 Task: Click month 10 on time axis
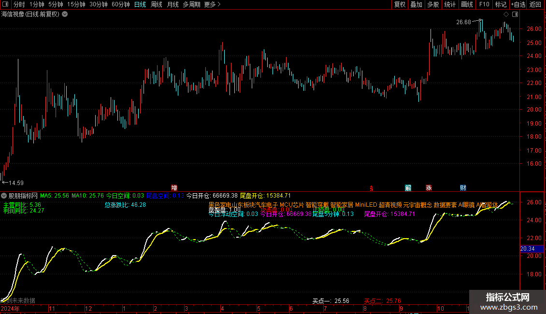click(441, 308)
